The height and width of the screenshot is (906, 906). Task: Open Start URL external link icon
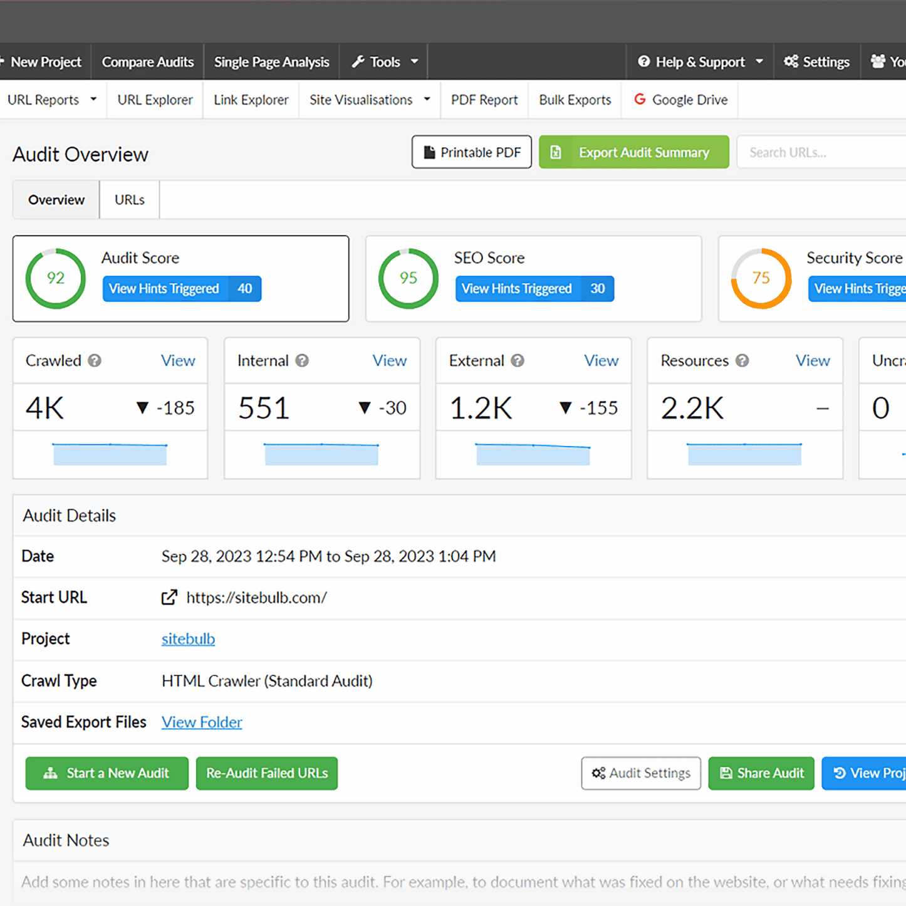[169, 598]
